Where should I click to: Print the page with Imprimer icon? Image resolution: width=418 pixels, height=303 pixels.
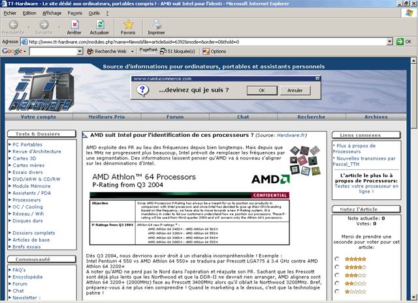point(157,25)
